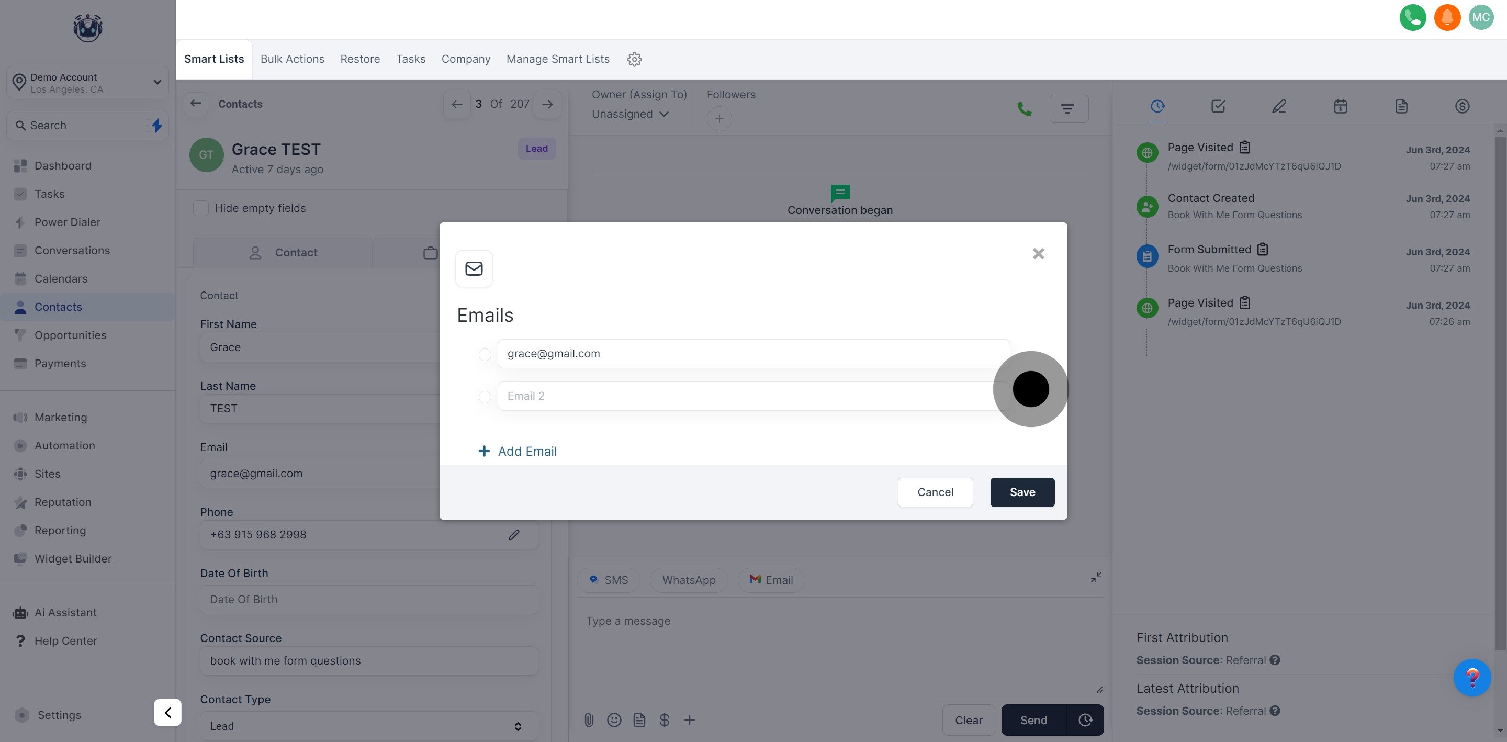Click the pencil icon in Phone field
This screenshot has width=1507, height=742.
click(x=514, y=535)
